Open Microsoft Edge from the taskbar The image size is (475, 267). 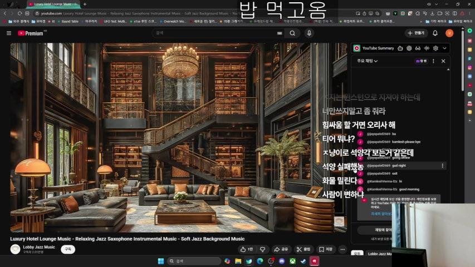pos(260,261)
